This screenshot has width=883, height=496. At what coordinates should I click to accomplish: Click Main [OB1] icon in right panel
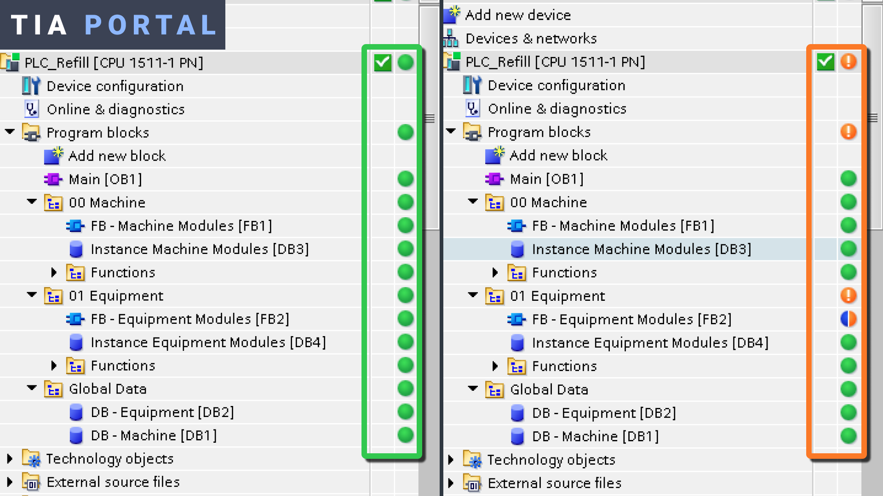pyautogui.click(x=495, y=179)
